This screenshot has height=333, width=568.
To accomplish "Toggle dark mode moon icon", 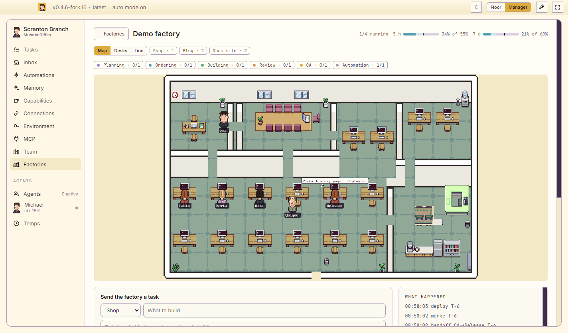I will click(476, 7).
